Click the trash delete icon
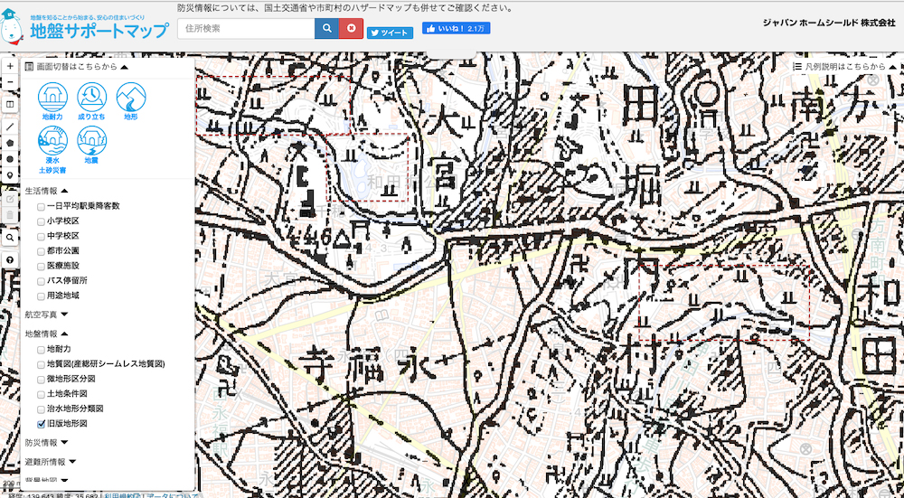 click(10, 214)
